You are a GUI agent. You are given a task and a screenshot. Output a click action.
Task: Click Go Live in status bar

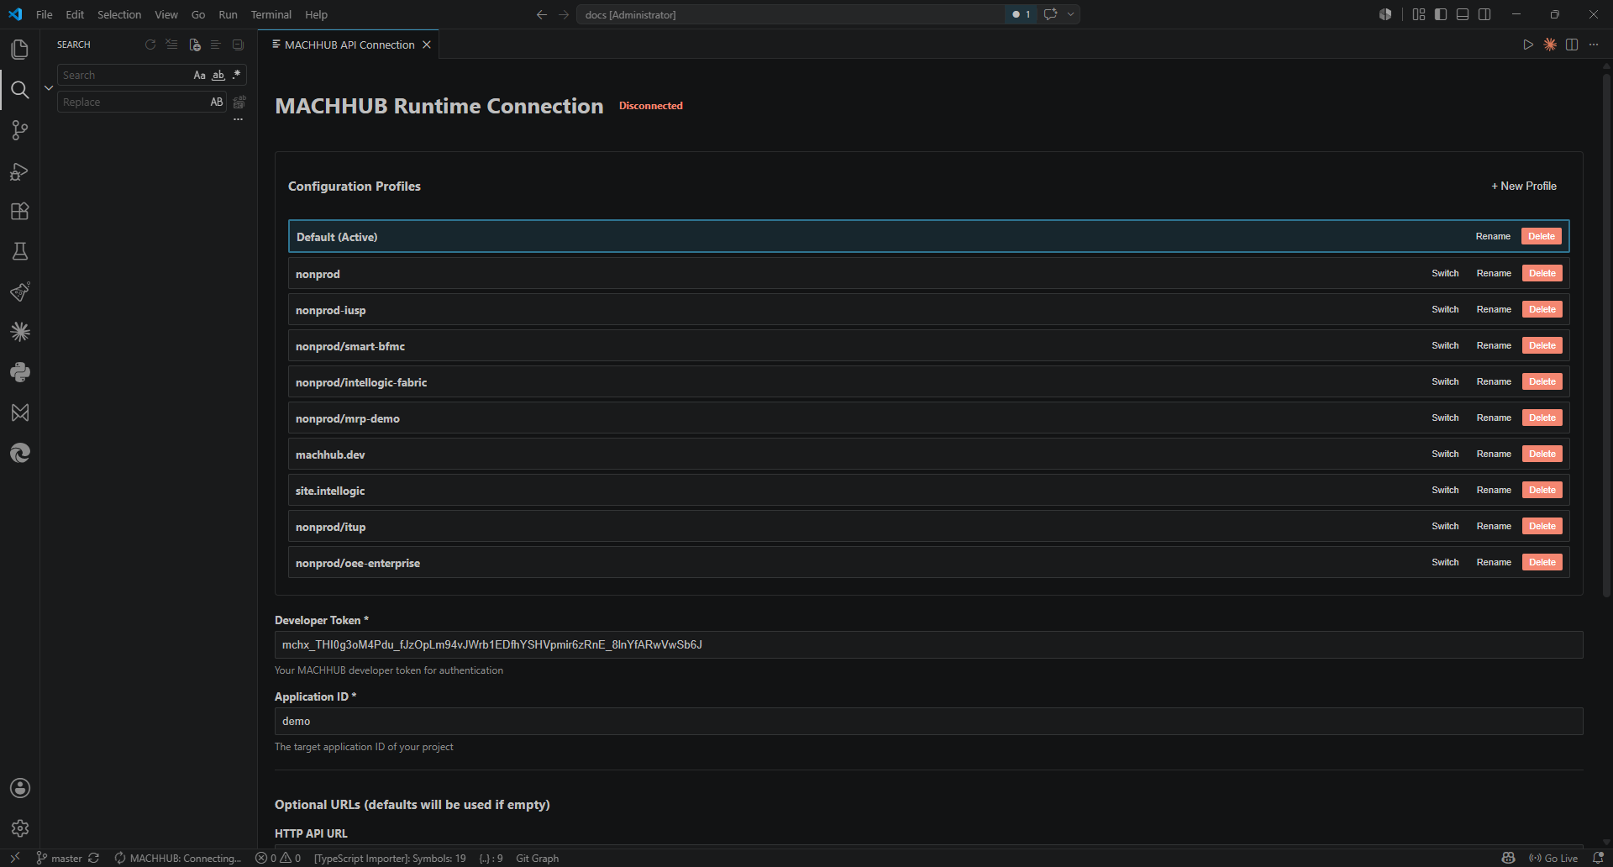pos(1553,858)
